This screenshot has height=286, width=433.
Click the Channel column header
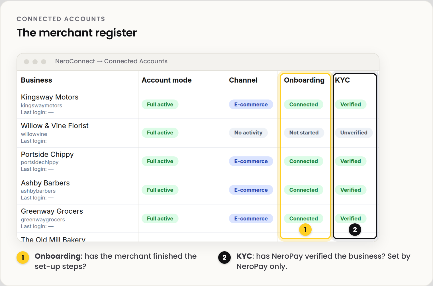click(243, 80)
